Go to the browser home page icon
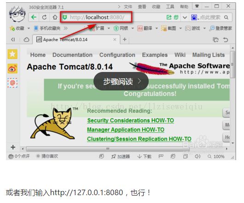Viewport: 244px width, 203px height. 55,17
